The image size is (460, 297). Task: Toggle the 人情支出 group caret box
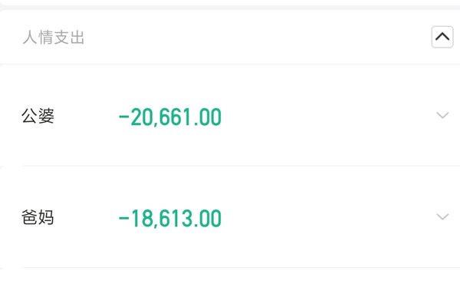click(x=442, y=37)
